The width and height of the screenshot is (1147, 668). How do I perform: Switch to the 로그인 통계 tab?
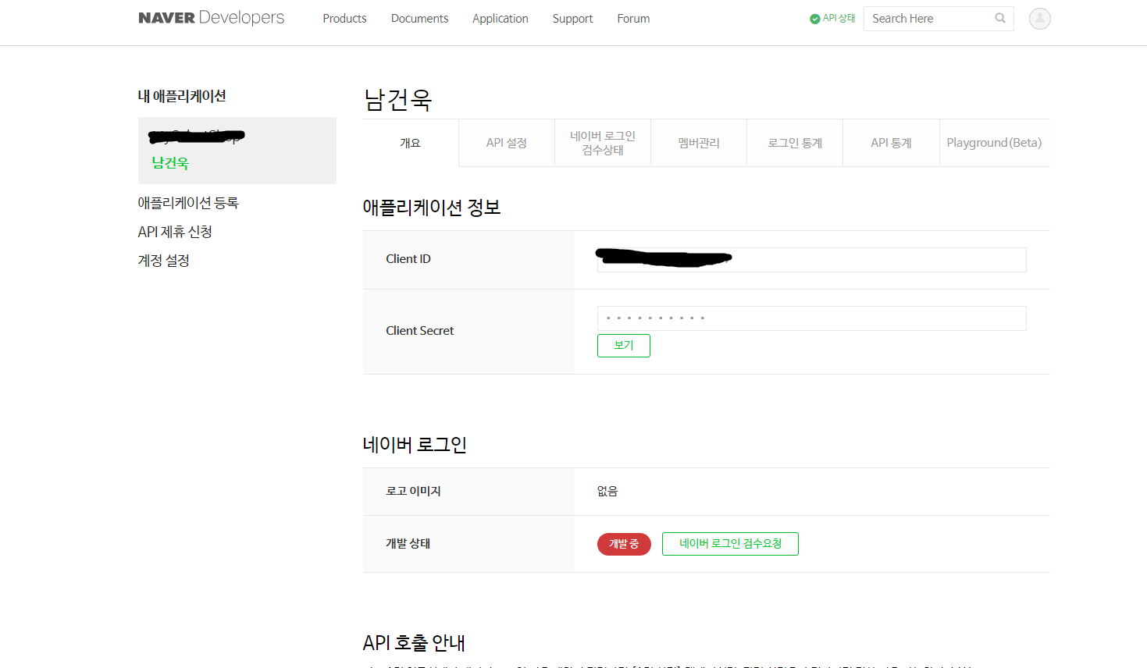[x=795, y=143]
